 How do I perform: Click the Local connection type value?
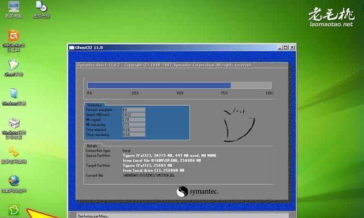pyautogui.click(x=127, y=150)
